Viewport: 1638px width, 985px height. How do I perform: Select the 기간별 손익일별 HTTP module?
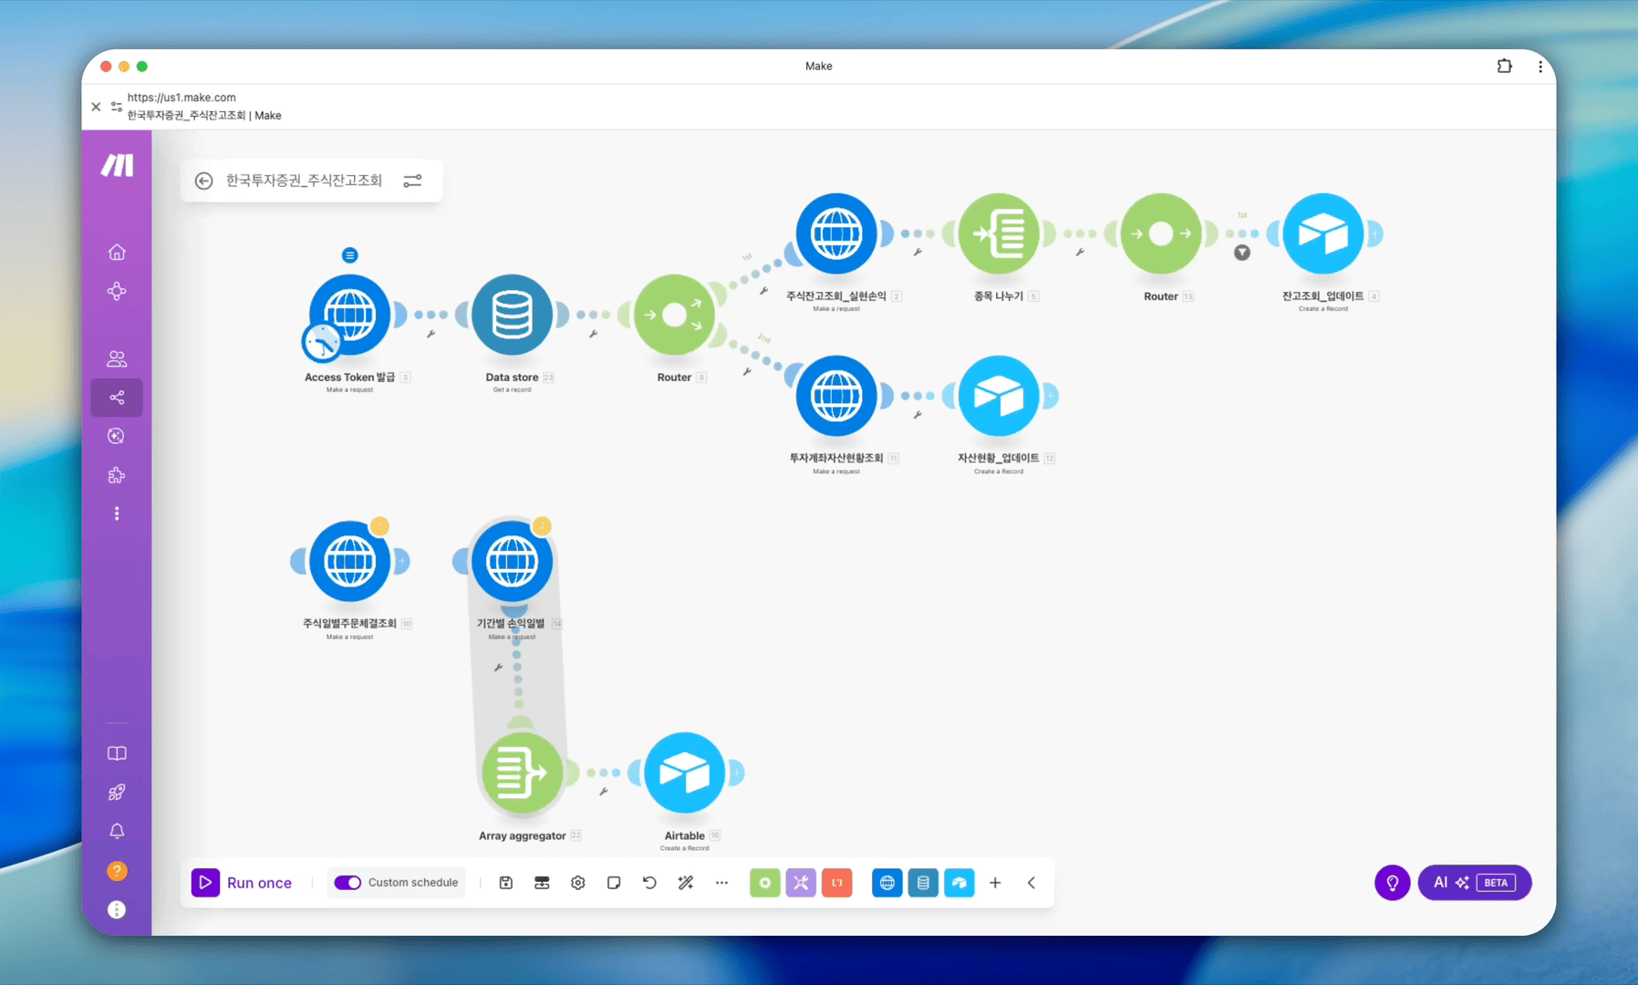click(x=512, y=561)
